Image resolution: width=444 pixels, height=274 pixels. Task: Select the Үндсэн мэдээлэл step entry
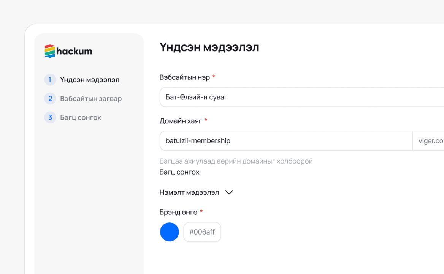(90, 80)
